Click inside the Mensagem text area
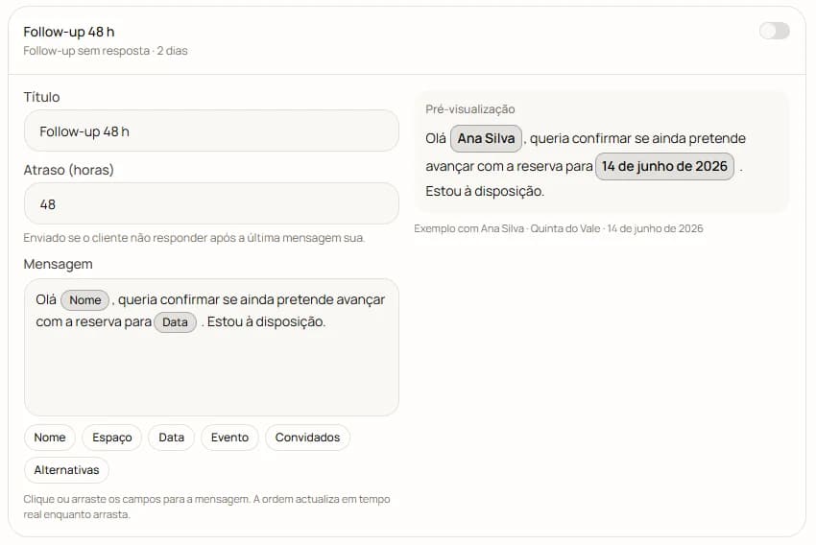 click(x=211, y=347)
